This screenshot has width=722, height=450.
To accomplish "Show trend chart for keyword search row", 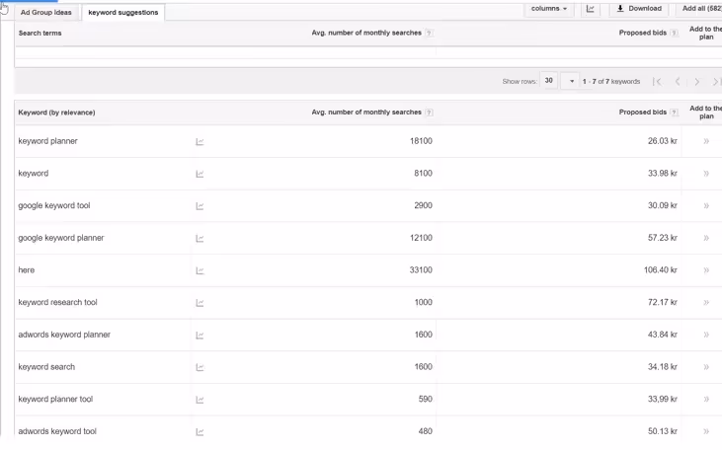I will tap(200, 367).
